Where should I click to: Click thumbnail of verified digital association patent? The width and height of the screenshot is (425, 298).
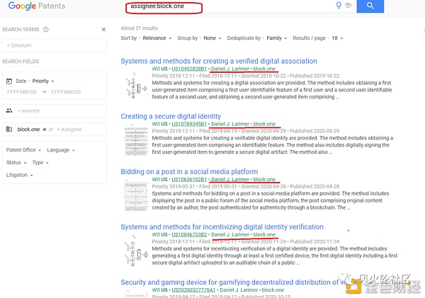pos(136,86)
